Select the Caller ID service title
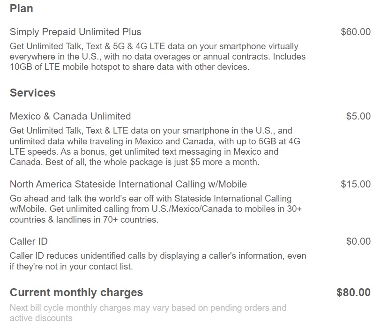 [29, 241]
